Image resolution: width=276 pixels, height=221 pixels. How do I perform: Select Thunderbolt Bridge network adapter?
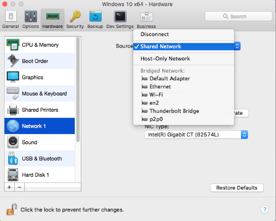[183, 111]
